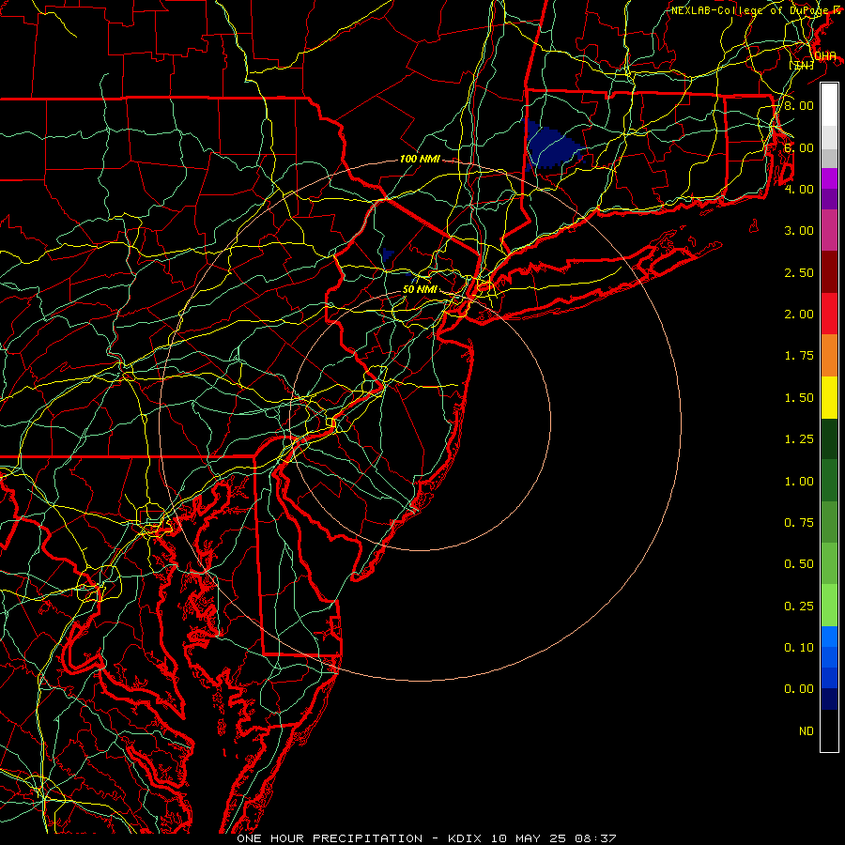Select the bright magenta legend swatch
The image size is (845, 845).
(829, 178)
